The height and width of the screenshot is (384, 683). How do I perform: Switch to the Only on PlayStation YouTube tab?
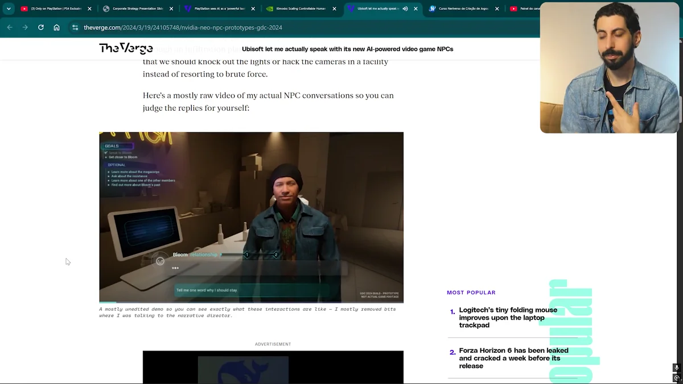[x=56, y=9]
